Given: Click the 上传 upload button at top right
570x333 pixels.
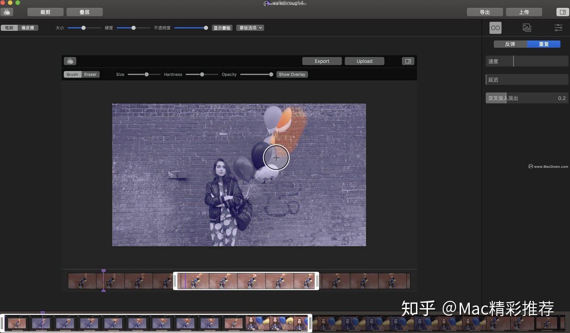Looking at the screenshot, I should 524,11.
